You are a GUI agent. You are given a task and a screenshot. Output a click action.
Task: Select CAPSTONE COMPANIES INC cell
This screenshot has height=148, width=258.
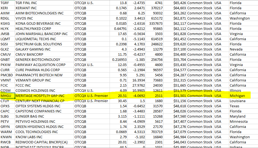pos(44,111)
